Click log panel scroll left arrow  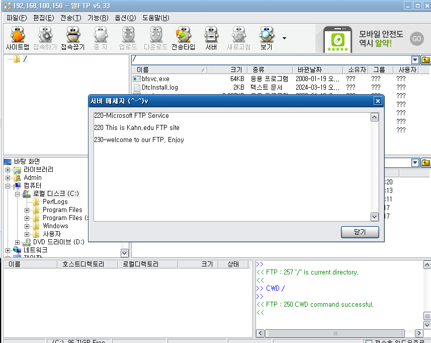[x=261, y=333]
